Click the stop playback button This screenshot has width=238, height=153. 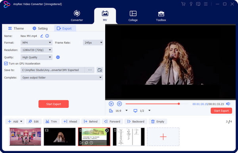click(119, 104)
